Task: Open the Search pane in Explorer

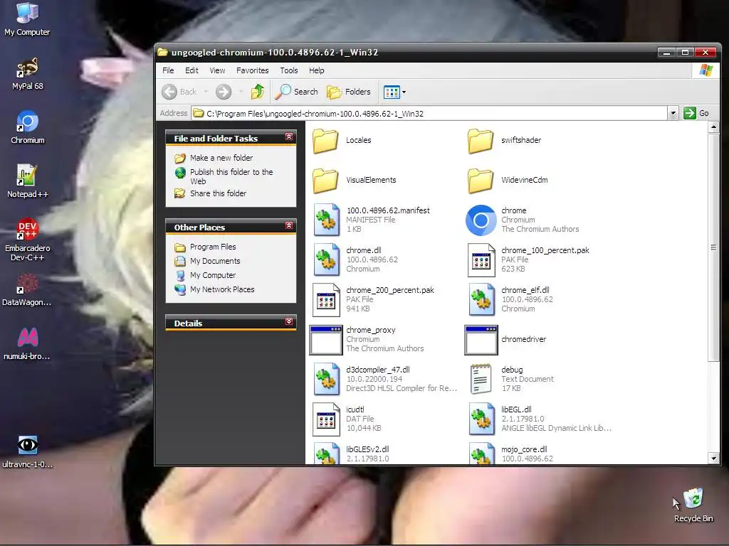Action: point(297,92)
